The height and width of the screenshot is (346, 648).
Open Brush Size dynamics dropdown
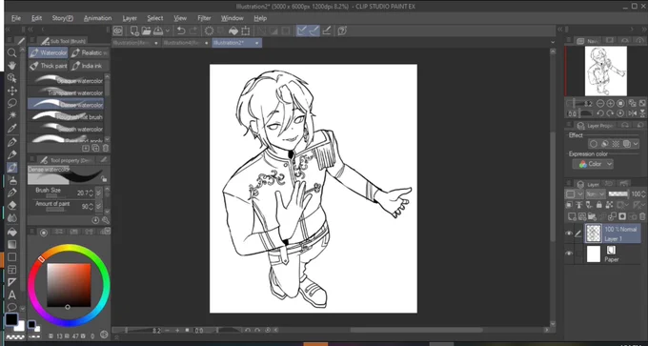coord(98,193)
